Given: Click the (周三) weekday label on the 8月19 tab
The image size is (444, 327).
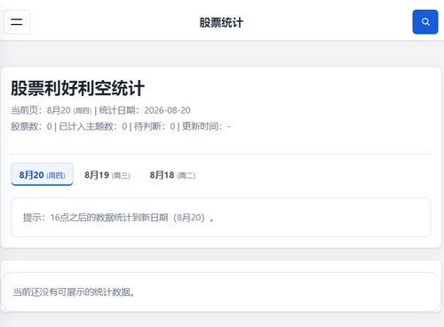Looking at the screenshot, I should pyautogui.click(x=121, y=176).
